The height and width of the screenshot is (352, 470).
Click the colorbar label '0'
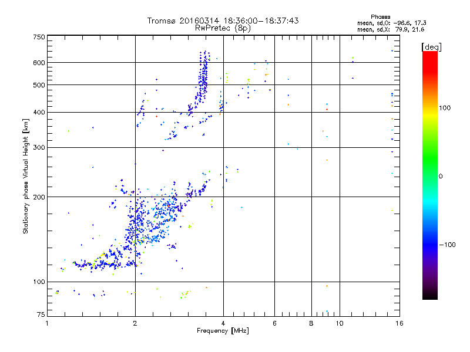(441, 177)
